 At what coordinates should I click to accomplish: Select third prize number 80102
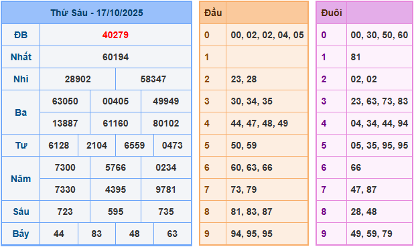coord(166,123)
